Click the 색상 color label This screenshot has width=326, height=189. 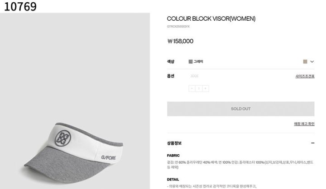pos(171,61)
